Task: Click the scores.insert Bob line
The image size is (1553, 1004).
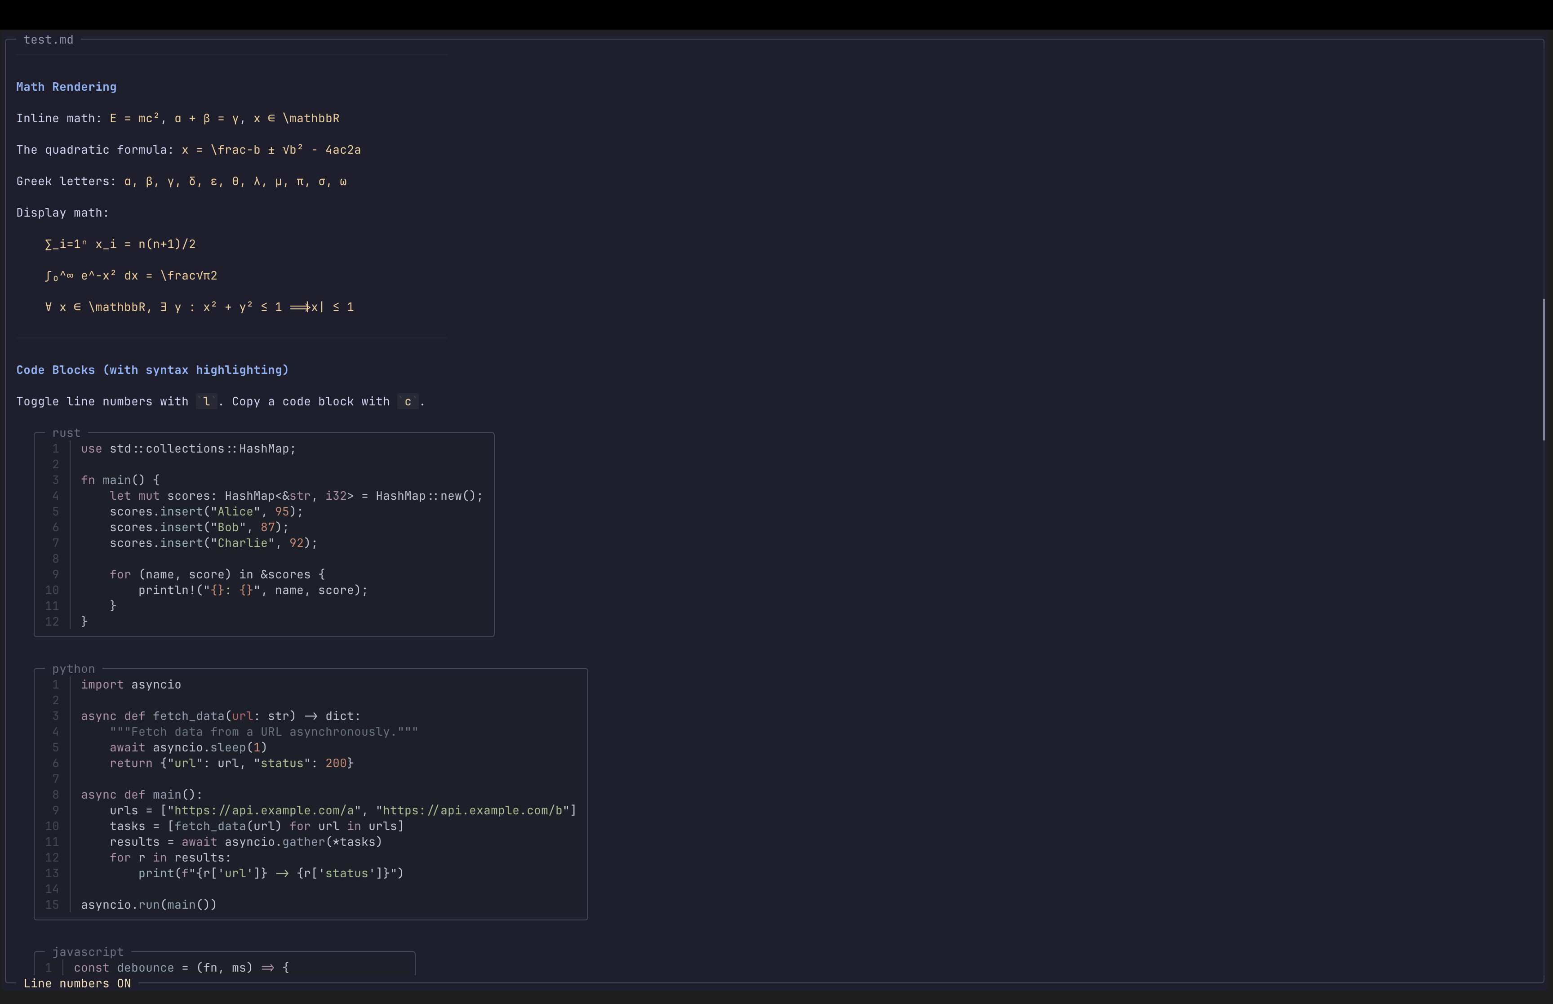Action: pyautogui.click(x=200, y=528)
